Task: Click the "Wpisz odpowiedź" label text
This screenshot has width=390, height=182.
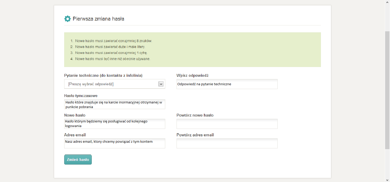Action: (192, 75)
